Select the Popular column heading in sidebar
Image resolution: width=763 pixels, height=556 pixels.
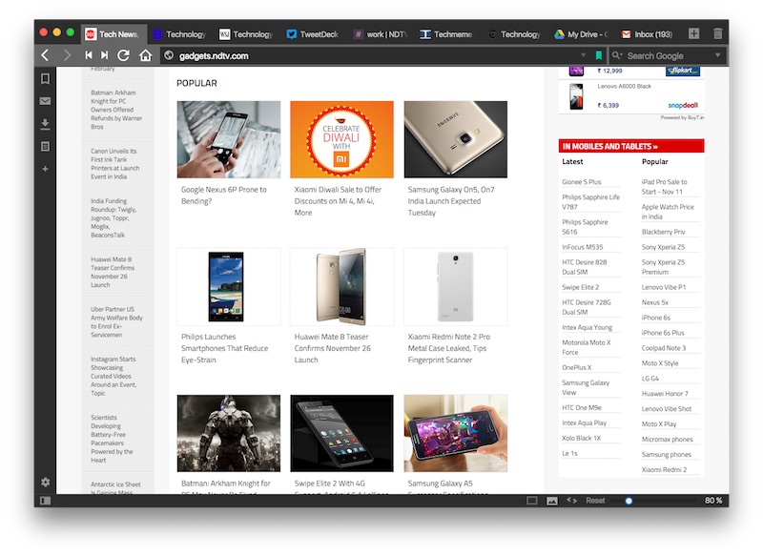[x=654, y=161]
